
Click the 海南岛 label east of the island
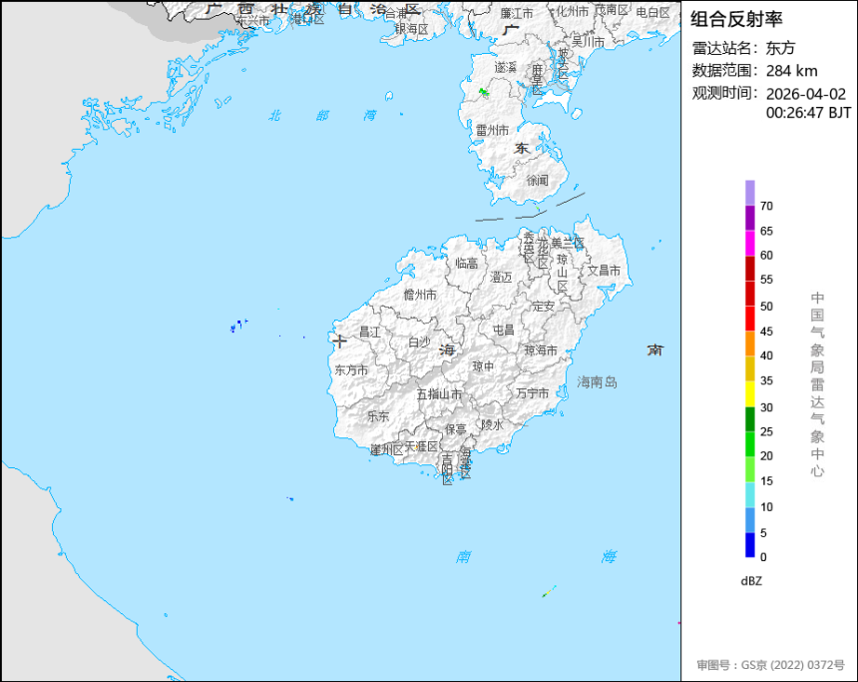click(x=597, y=382)
